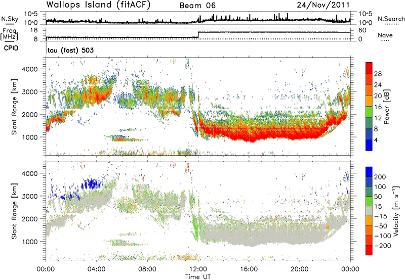Click the power panel's "Slant Range [km]" label
405x280 pixels.
click(x=14, y=107)
